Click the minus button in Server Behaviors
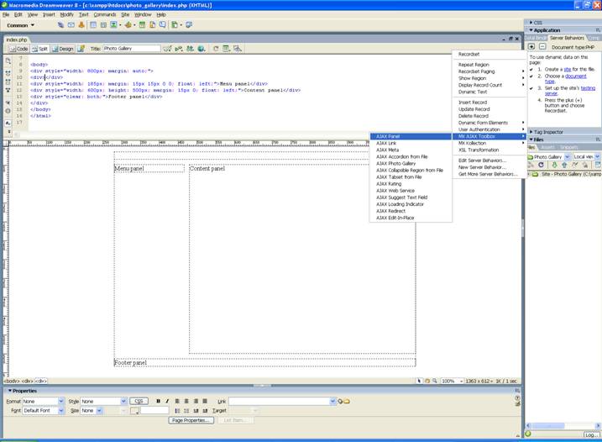Screen dimensions: 602x442 pos(542,46)
